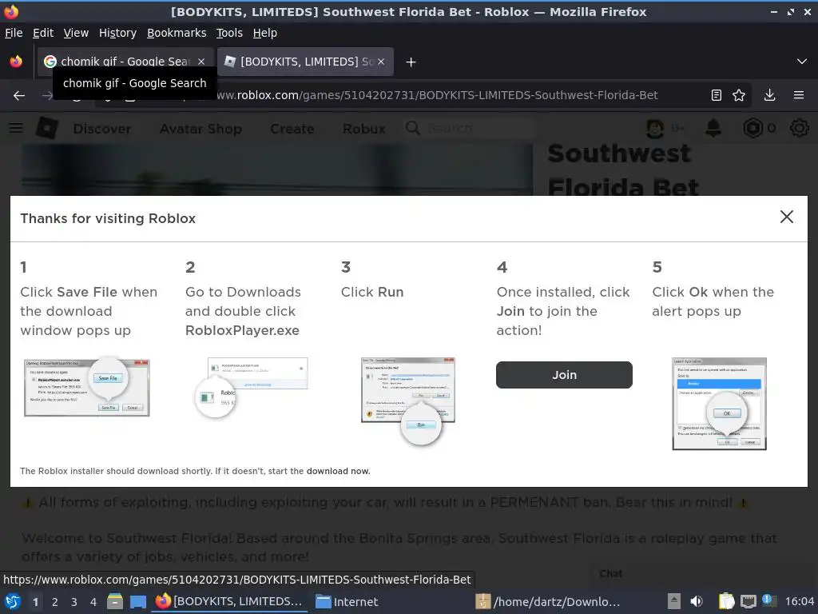Open Firefox View pinned icon
This screenshot has width=818, height=614.
point(16,62)
